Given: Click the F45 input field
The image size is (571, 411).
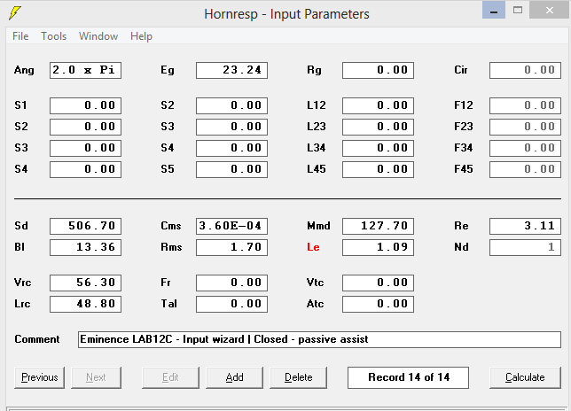Looking at the screenshot, I should coord(525,169).
